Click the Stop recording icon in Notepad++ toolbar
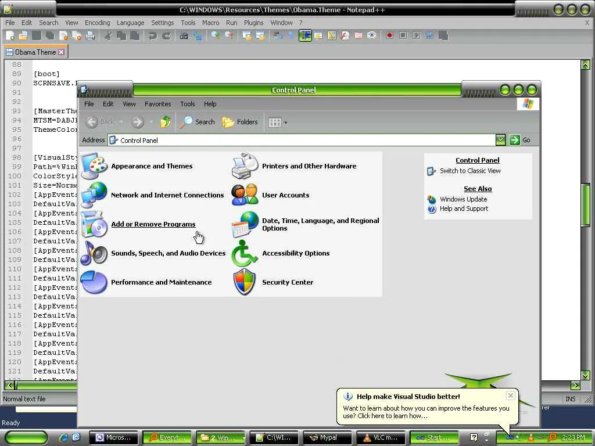The height and width of the screenshot is (446, 595). [403, 35]
